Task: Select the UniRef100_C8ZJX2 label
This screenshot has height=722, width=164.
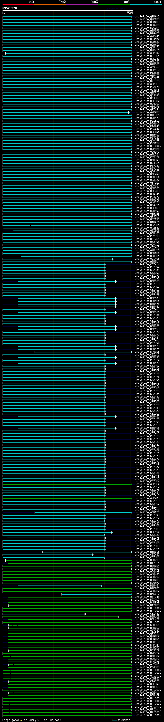Action: (147, 354)
